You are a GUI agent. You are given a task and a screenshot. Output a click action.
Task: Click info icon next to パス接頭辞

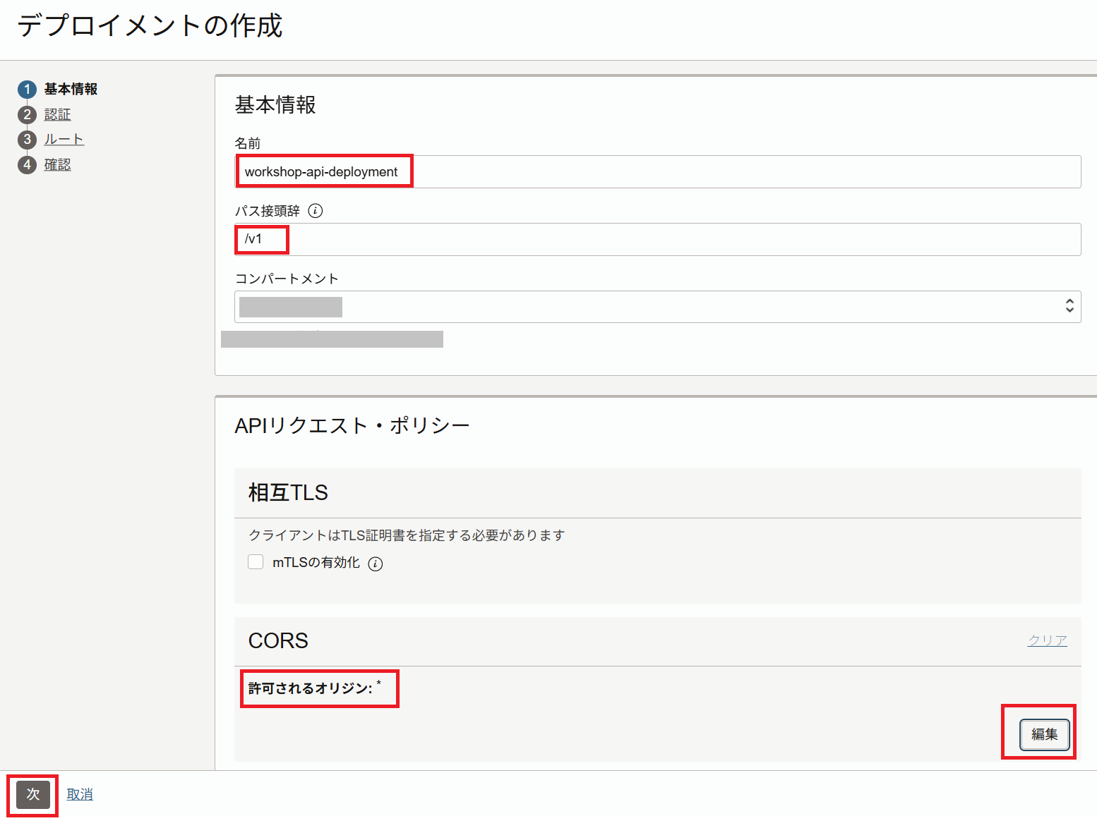point(316,211)
